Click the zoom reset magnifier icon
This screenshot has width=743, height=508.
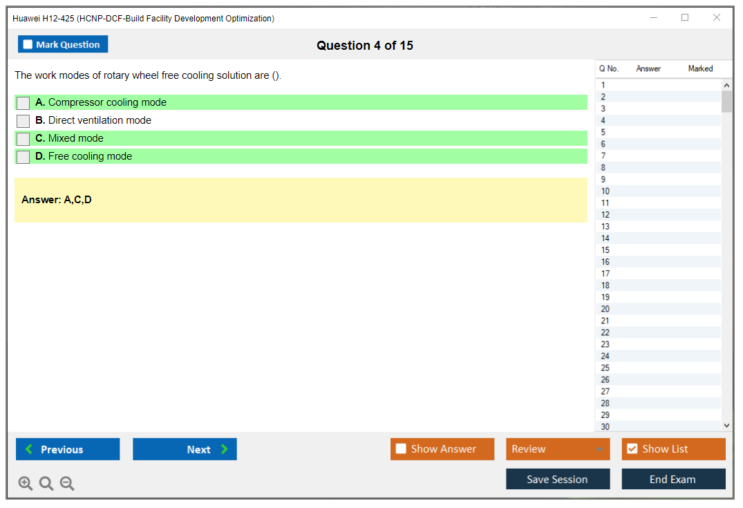click(46, 484)
